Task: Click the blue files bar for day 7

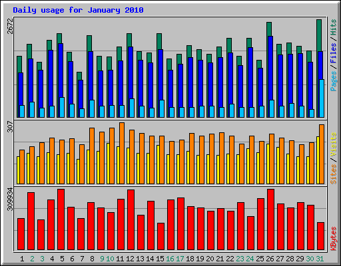Action: click(81, 94)
